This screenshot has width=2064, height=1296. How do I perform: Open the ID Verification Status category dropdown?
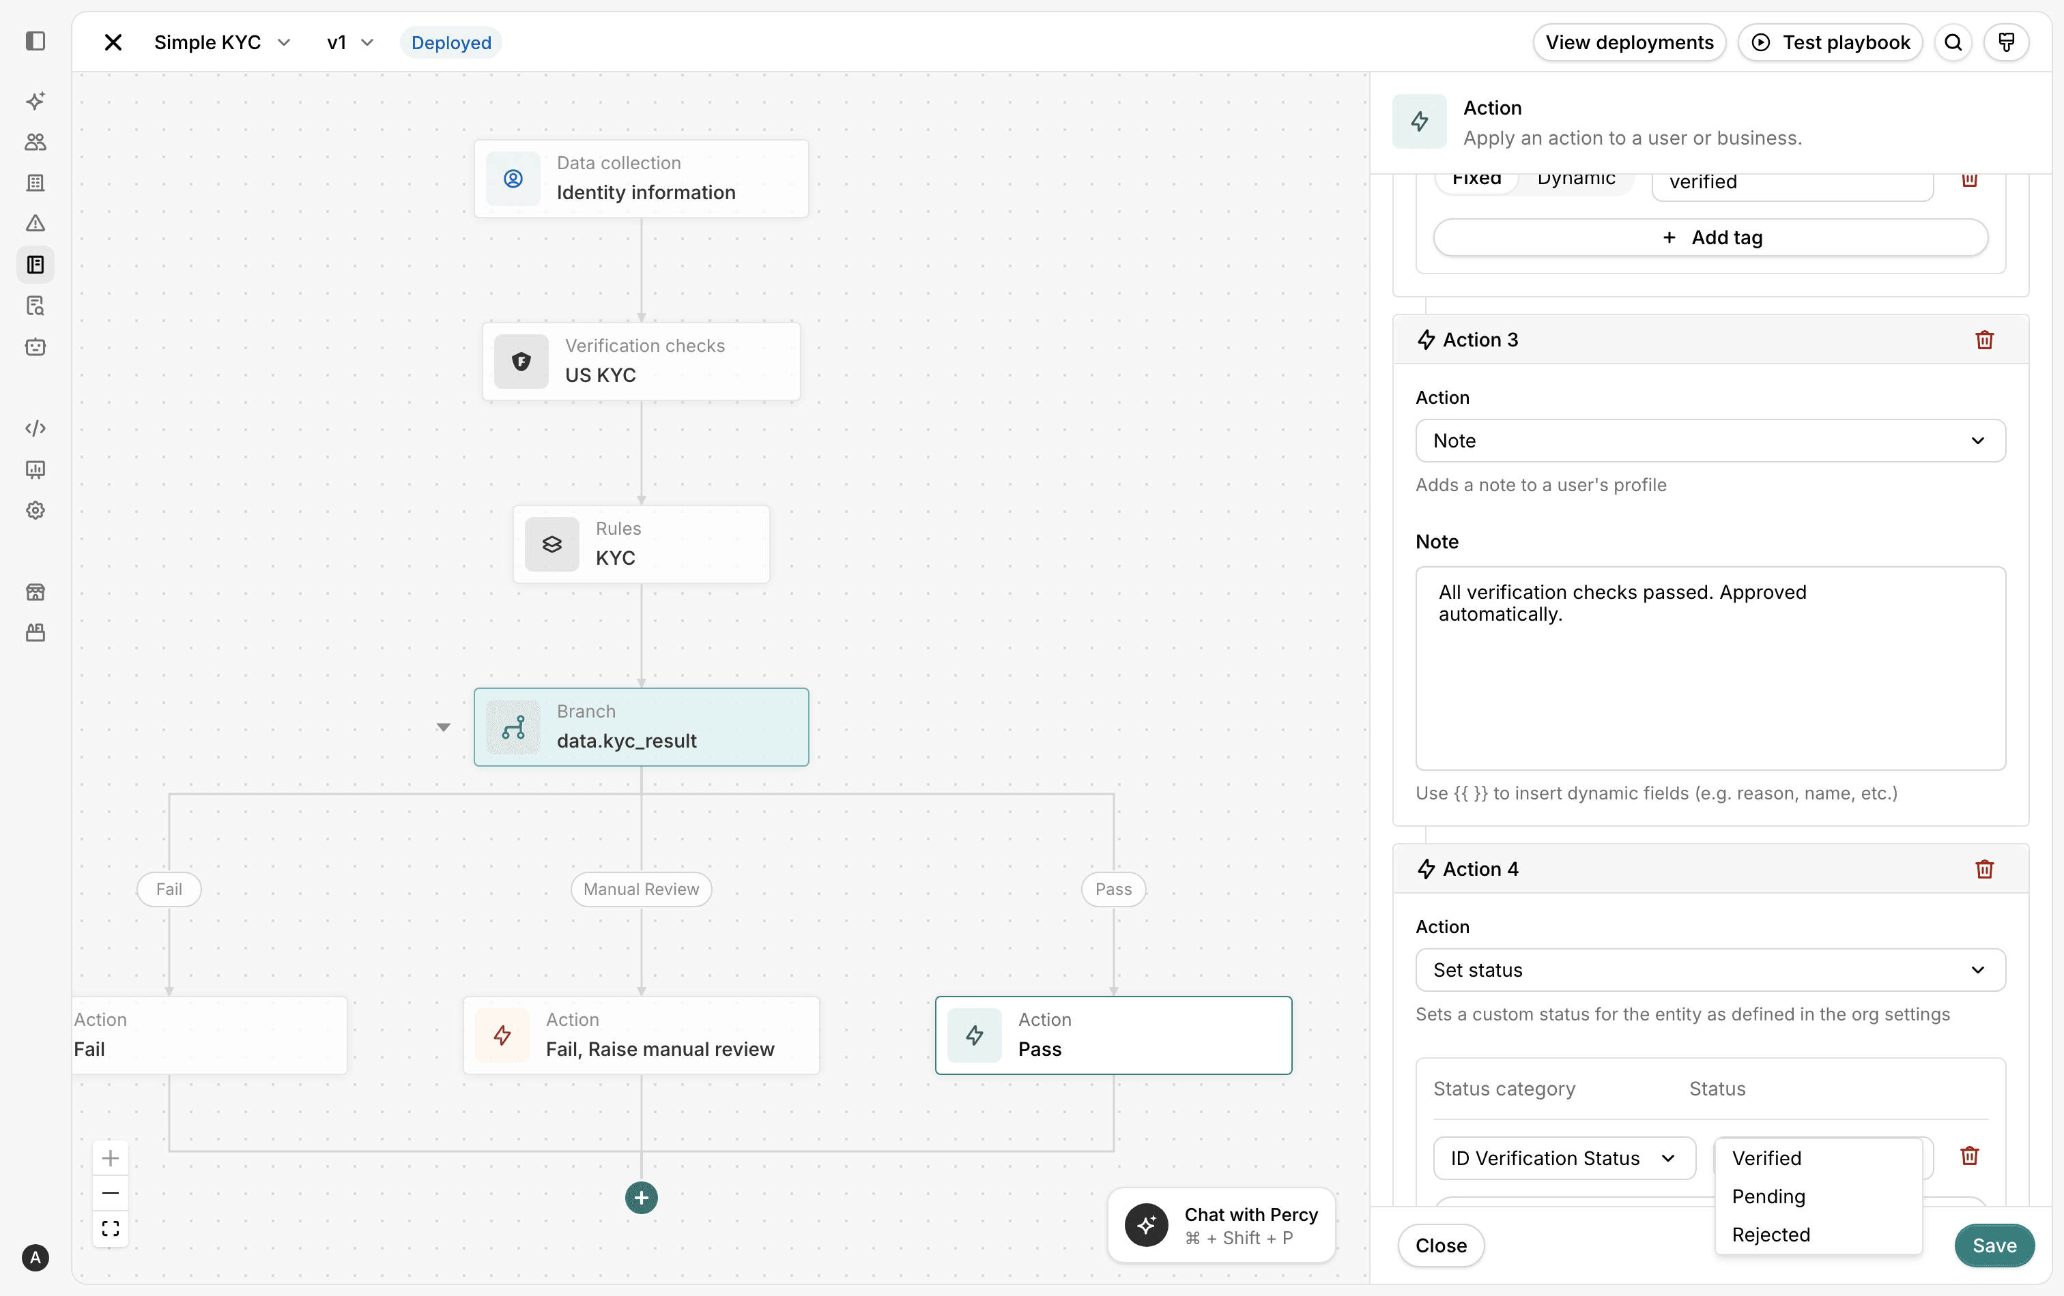(1564, 1159)
